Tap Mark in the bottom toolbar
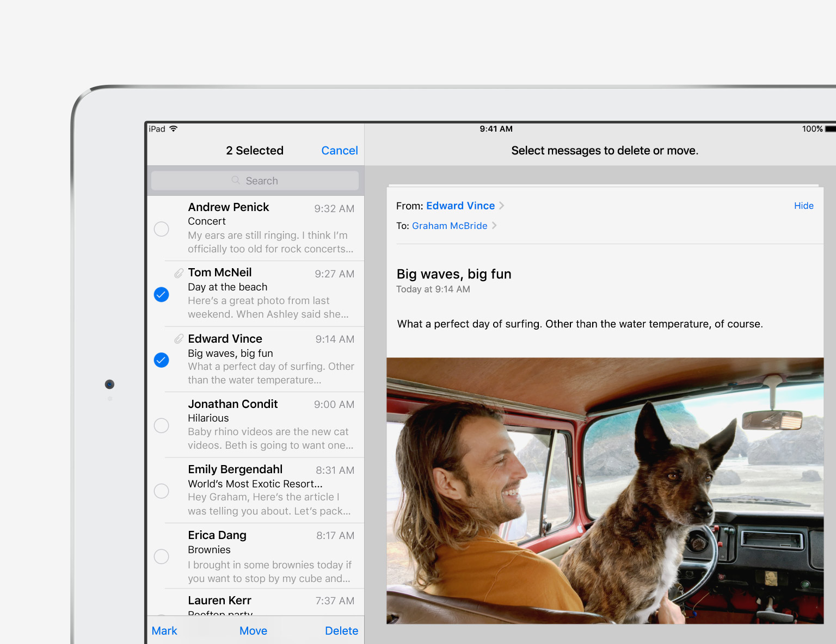 164,631
